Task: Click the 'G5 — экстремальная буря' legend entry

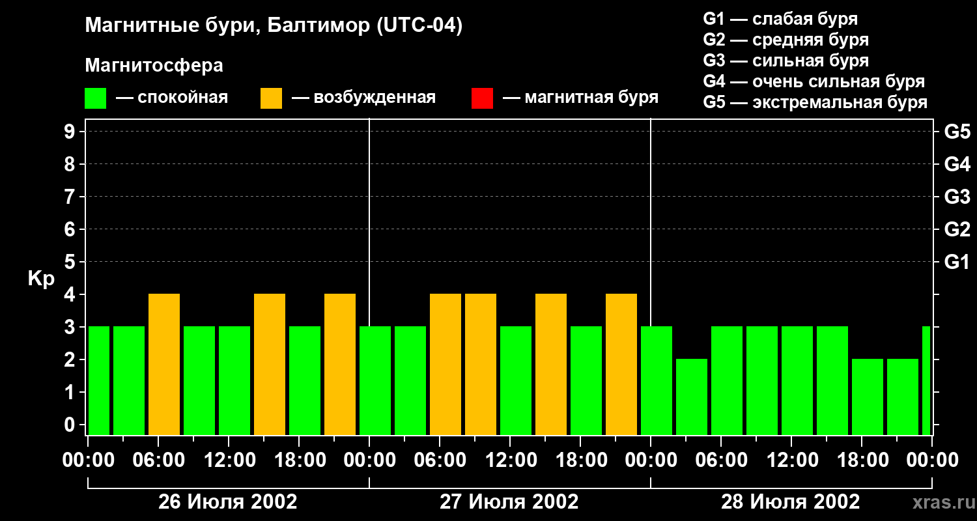Action: [815, 102]
